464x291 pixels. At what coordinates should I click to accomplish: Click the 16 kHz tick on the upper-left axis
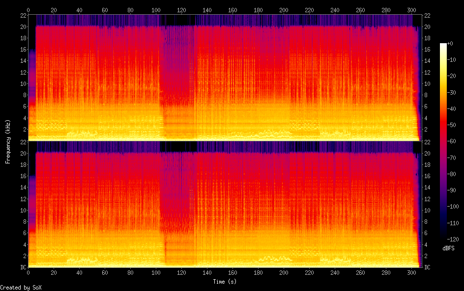[22, 50]
